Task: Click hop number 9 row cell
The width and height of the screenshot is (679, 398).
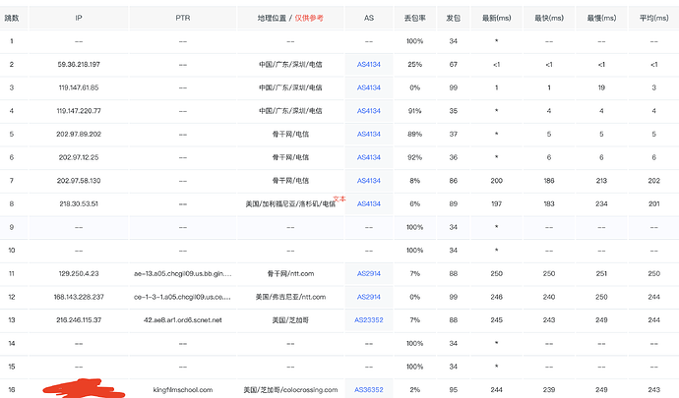Action: [x=12, y=227]
